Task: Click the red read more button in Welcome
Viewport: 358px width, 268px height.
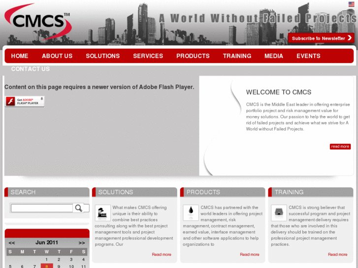Action: click(x=340, y=147)
